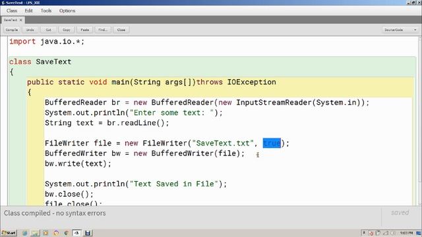This screenshot has height=237, width=422.
Task: Click the highlighted word true in FileWriter line
Action: pyautogui.click(x=272, y=143)
